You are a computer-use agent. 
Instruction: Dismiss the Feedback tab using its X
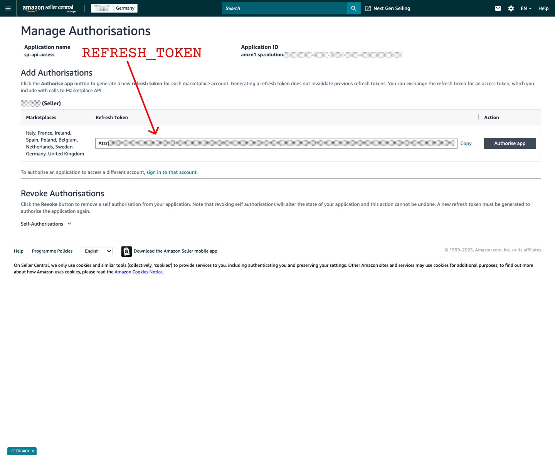point(33,451)
